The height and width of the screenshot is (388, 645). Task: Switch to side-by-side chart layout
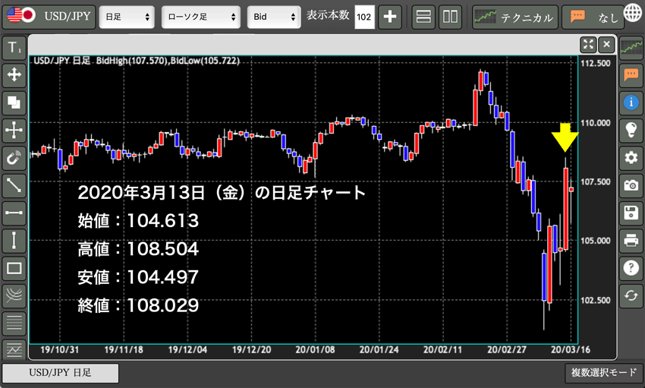point(450,17)
